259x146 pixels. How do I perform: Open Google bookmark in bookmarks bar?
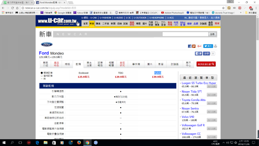coord(63,13)
